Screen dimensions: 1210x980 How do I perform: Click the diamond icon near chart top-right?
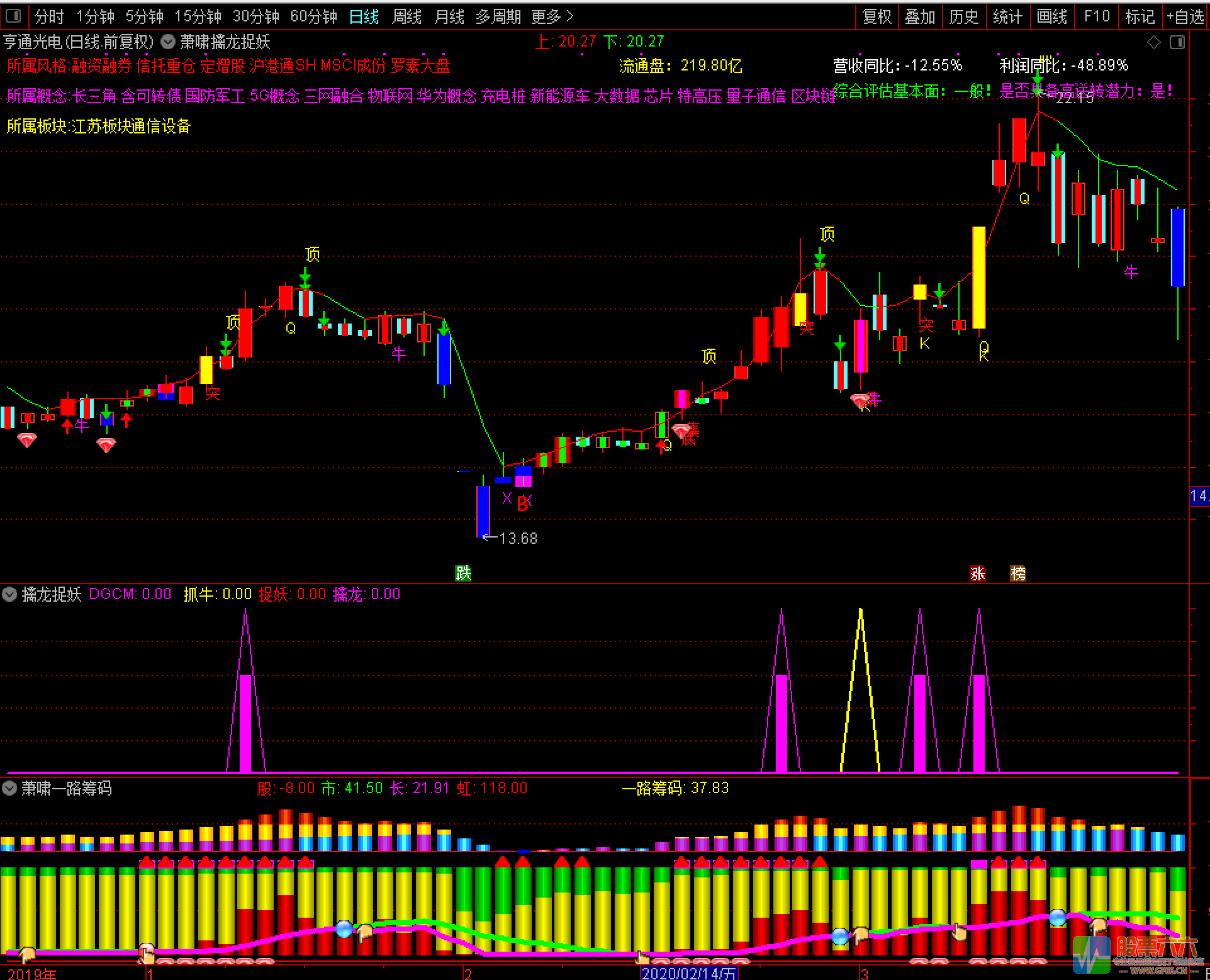(x=1154, y=42)
